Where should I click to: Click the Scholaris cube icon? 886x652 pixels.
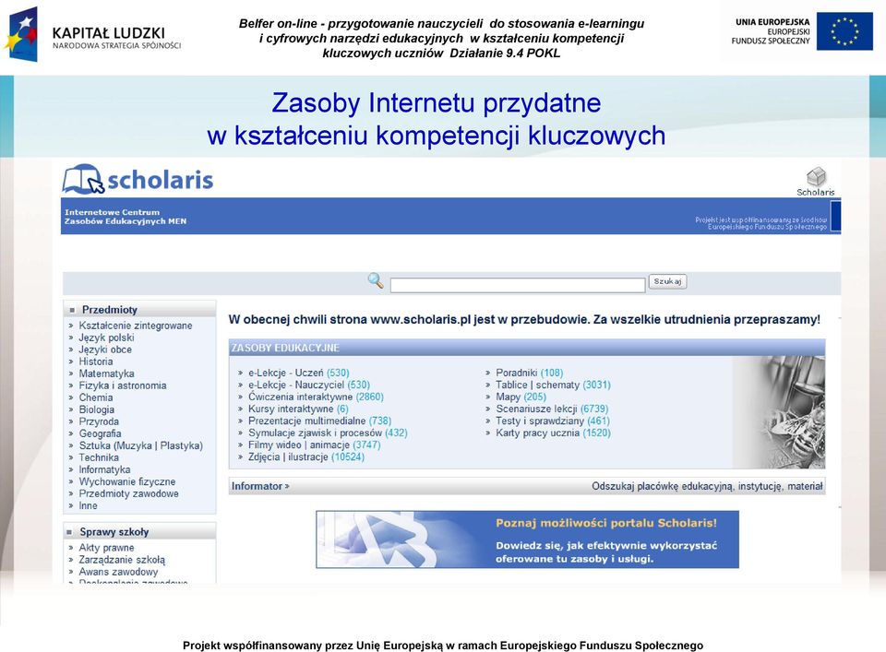[x=816, y=176]
